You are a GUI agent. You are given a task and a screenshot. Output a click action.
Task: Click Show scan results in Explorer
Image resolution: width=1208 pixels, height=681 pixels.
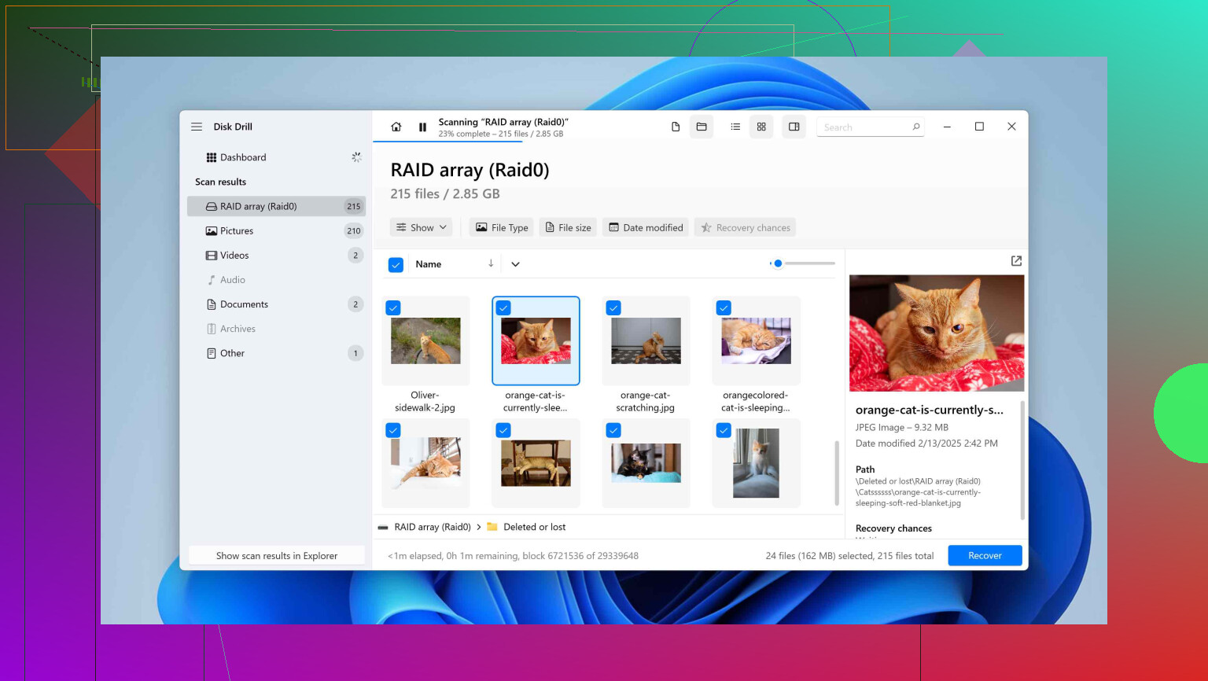pyautogui.click(x=277, y=556)
